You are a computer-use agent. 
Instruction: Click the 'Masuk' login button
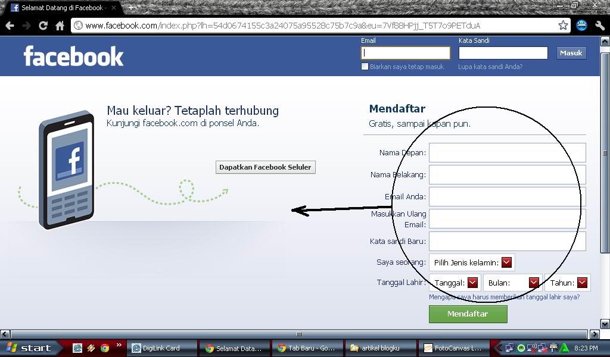(x=571, y=52)
